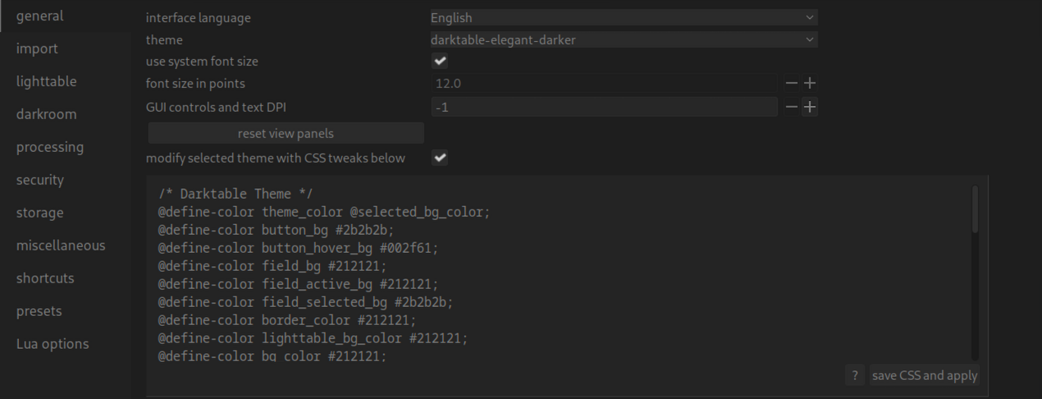This screenshot has width=1042, height=399.
Task: Increase GUI controls DPI with plus
Action: [810, 107]
